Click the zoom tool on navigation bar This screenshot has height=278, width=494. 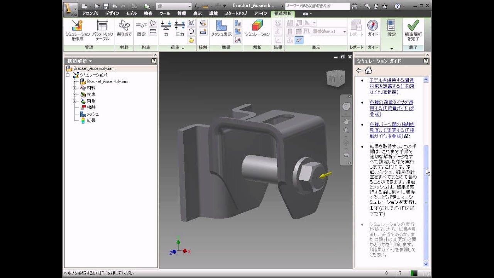tap(346, 131)
